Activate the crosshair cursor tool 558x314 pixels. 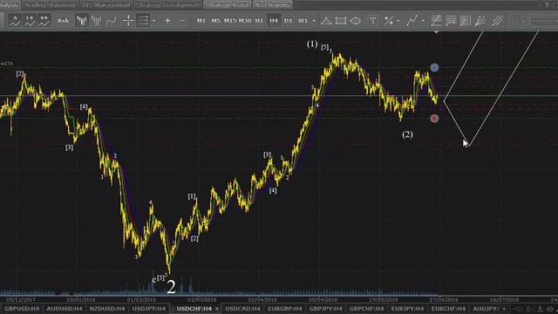(128, 21)
